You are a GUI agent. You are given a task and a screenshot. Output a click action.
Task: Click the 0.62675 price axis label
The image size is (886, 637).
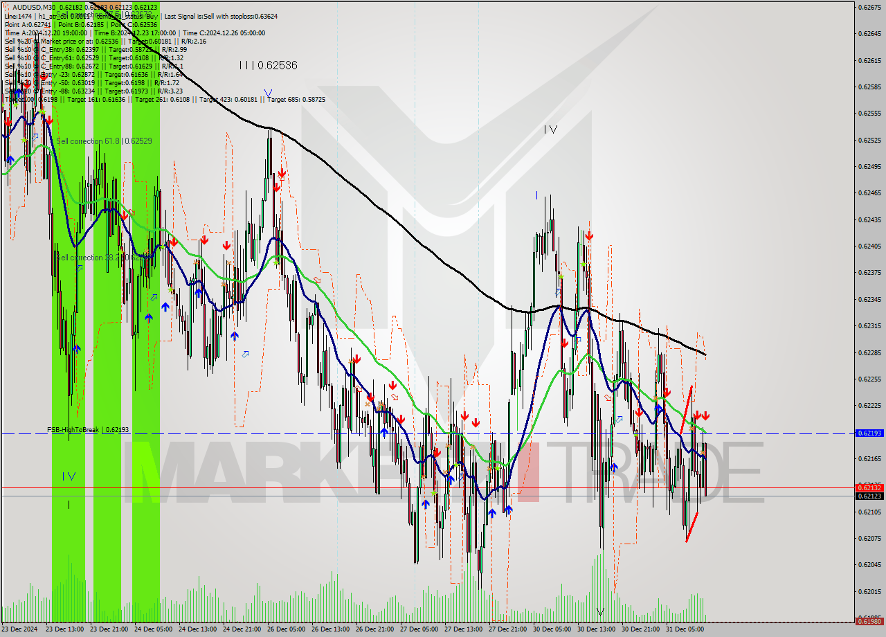869,7
